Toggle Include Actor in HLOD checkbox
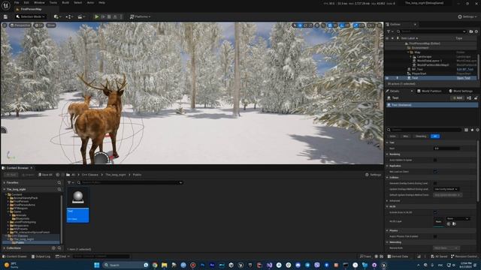 pos(435,212)
